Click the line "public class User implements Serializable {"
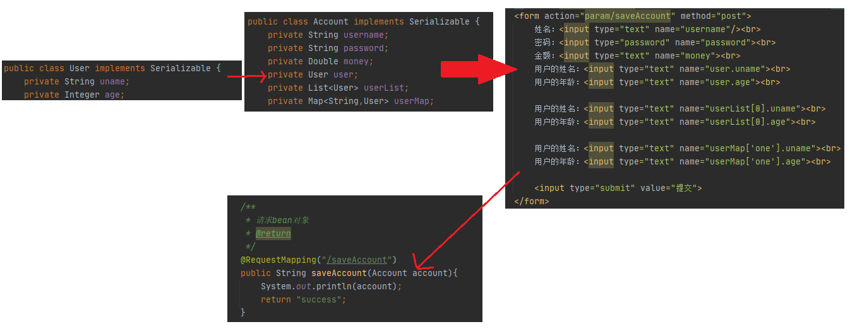The width and height of the screenshot is (850, 329). tap(112, 68)
